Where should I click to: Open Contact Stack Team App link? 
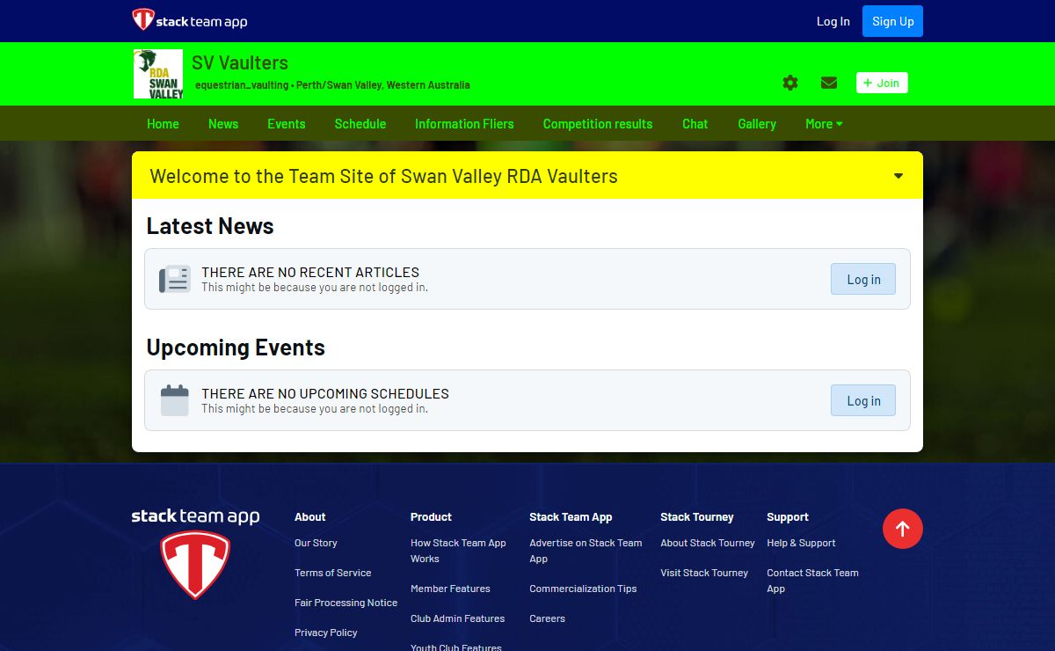point(812,581)
